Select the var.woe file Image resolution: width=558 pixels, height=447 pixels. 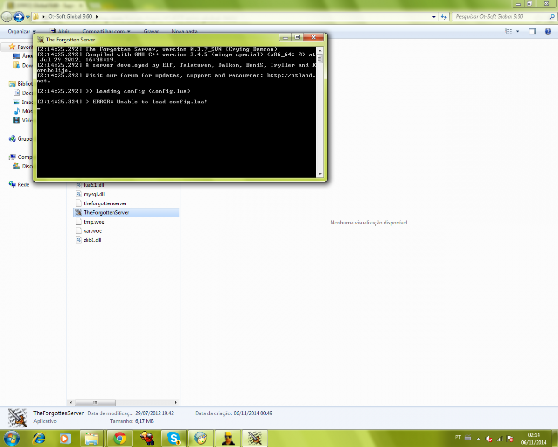click(89, 231)
